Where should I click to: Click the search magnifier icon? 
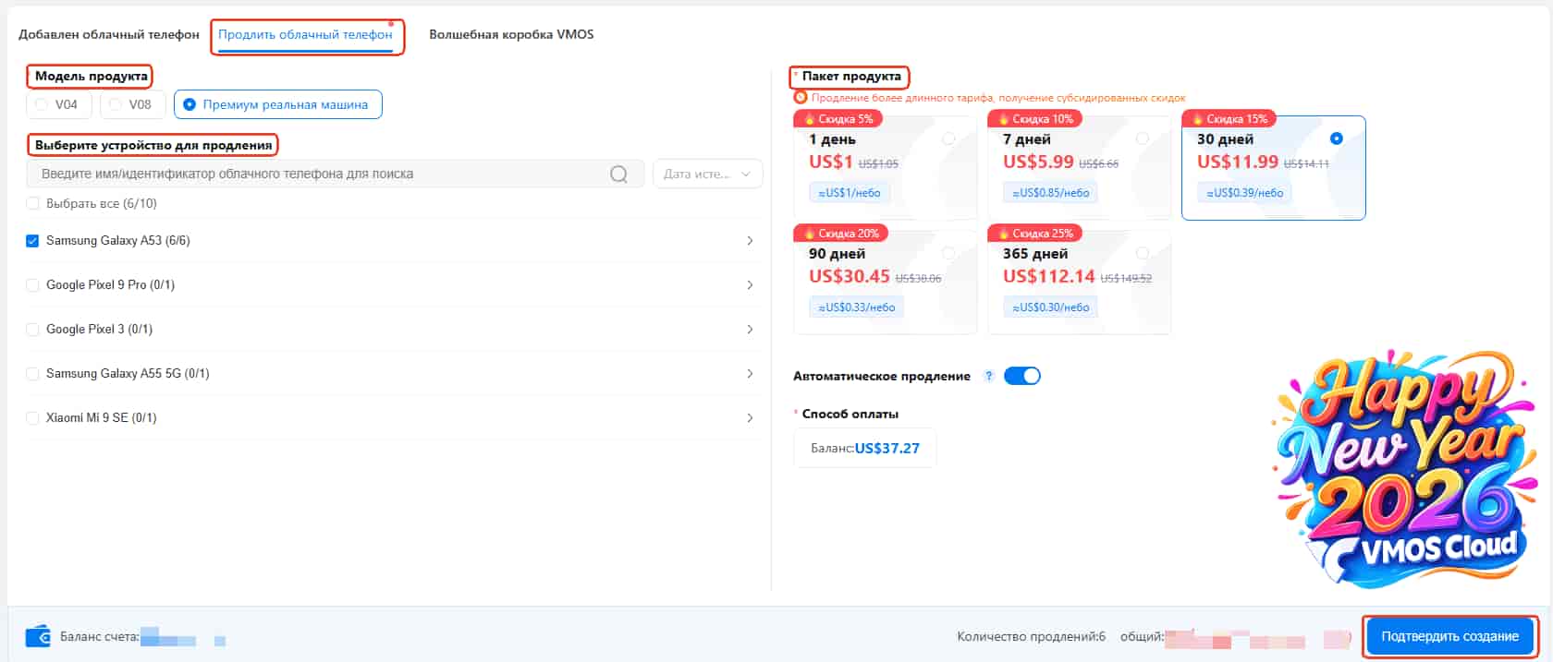click(x=618, y=175)
